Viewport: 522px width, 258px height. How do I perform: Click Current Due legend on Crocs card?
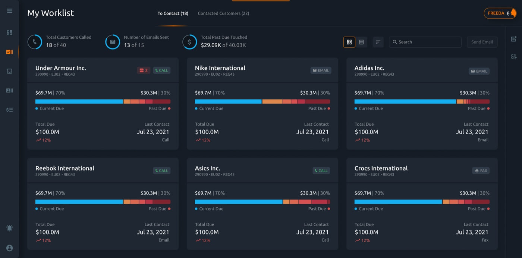coord(369,209)
